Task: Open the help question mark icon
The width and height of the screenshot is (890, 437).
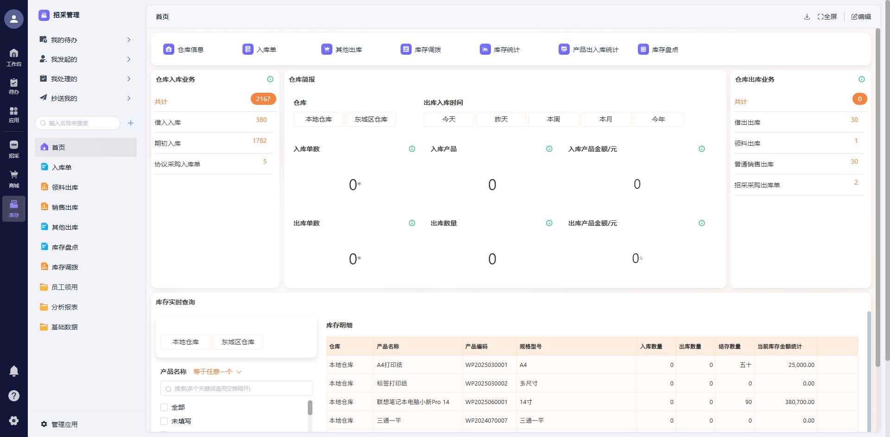Action: [14, 396]
